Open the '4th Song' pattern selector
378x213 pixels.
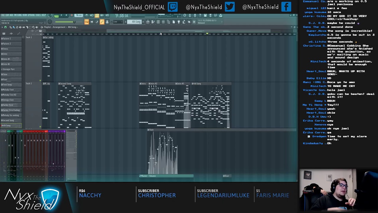(134, 22)
